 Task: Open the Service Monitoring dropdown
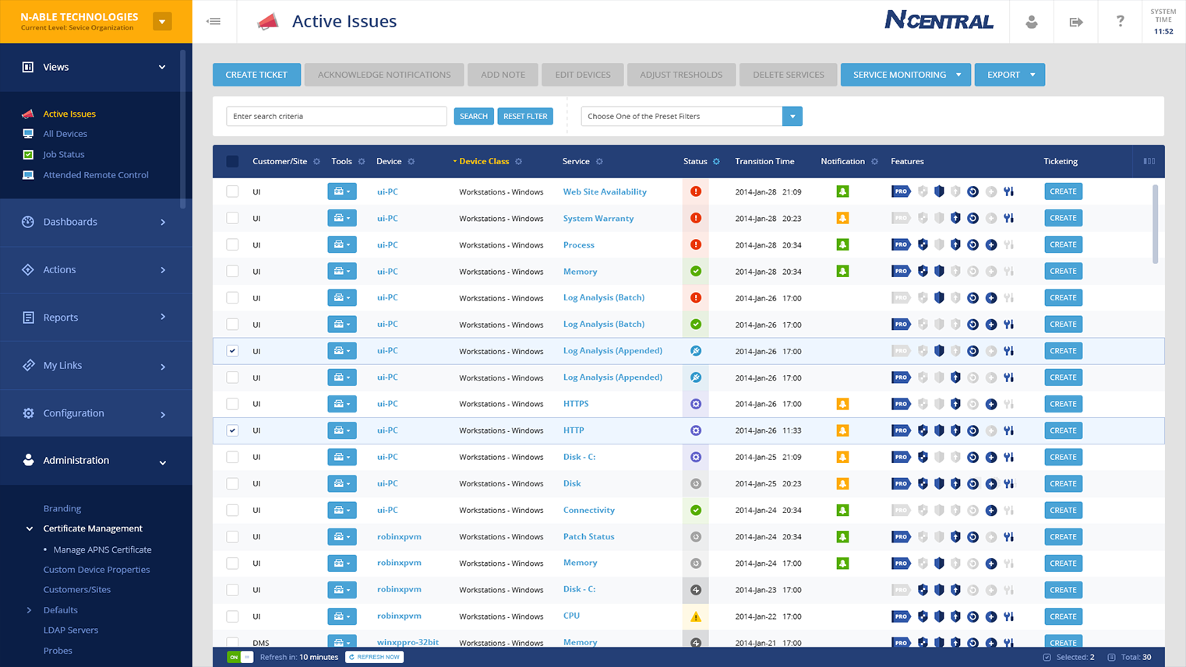point(905,75)
